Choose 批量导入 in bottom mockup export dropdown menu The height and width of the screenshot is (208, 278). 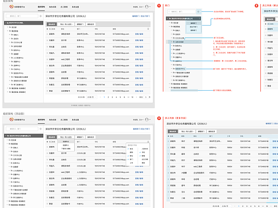click(66, 145)
